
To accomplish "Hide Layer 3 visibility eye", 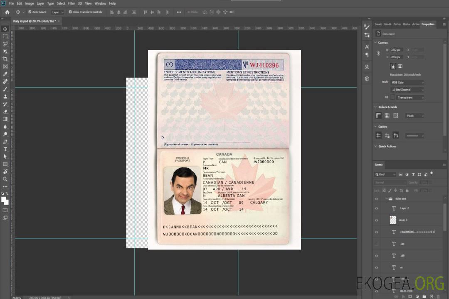I will (377, 221).
